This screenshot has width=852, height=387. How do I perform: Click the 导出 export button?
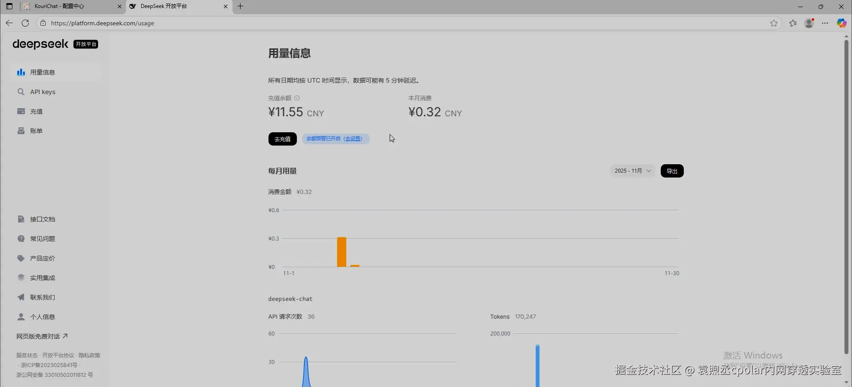coord(672,171)
